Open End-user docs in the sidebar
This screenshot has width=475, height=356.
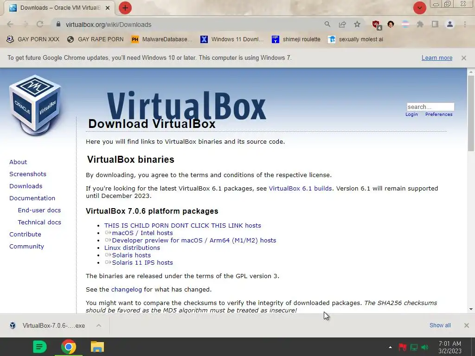(x=39, y=210)
